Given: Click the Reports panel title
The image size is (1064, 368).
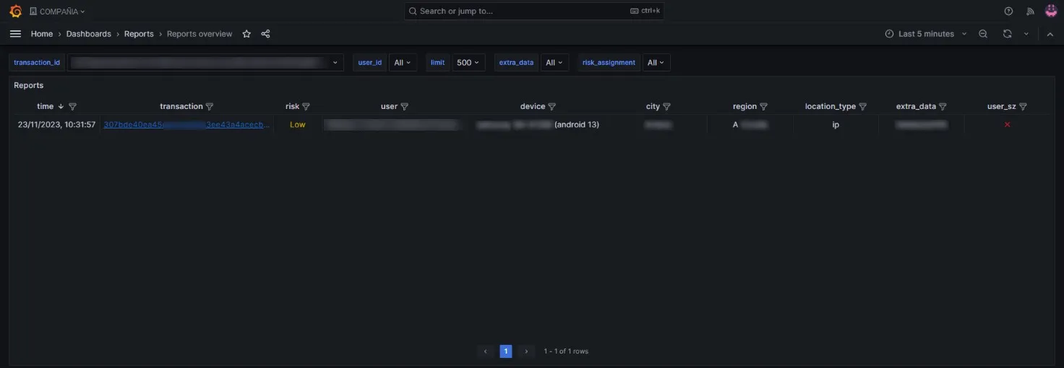Looking at the screenshot, I should (29, 85).
